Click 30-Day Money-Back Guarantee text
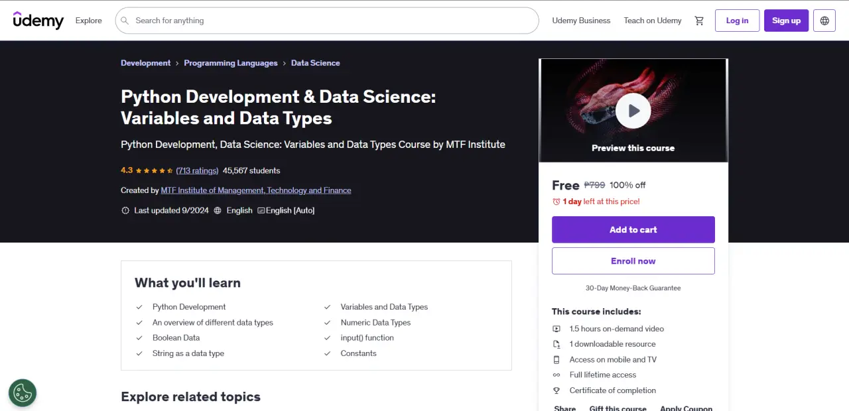 coord(633,288)
